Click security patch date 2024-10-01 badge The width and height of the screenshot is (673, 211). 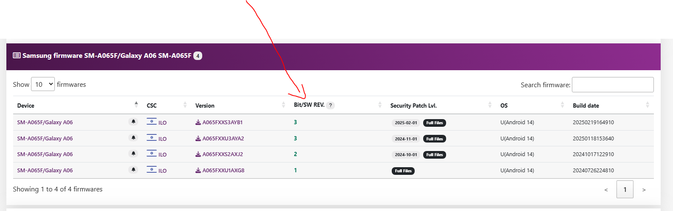tap(406, 154)
